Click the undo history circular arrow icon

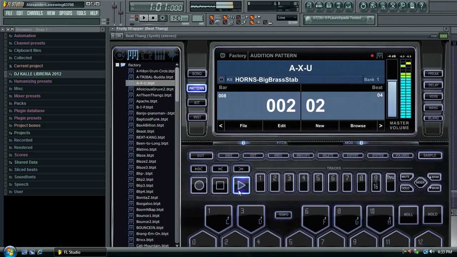click(x=363, y=6)
